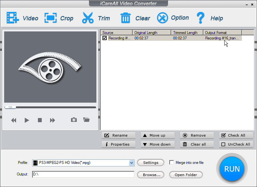Click the Clear trash icon in toolbar
Screen dimensions: 257x187
pos(125,18)
